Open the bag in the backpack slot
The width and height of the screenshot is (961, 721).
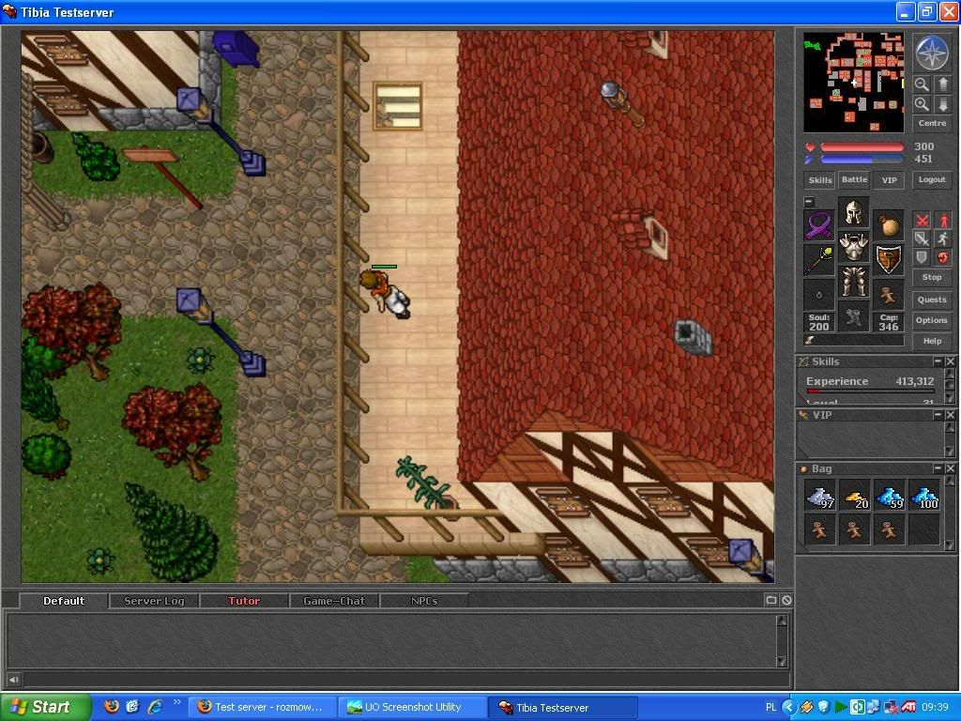(x=889, y=225)
